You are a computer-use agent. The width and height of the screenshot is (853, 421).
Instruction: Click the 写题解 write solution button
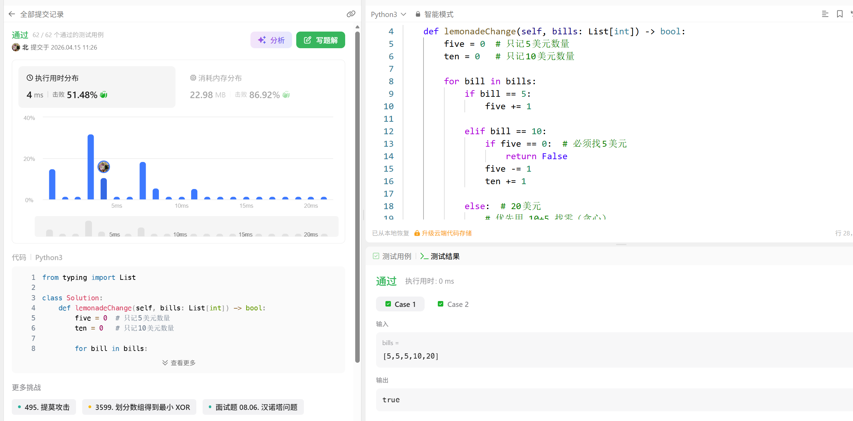coord(320,40)
